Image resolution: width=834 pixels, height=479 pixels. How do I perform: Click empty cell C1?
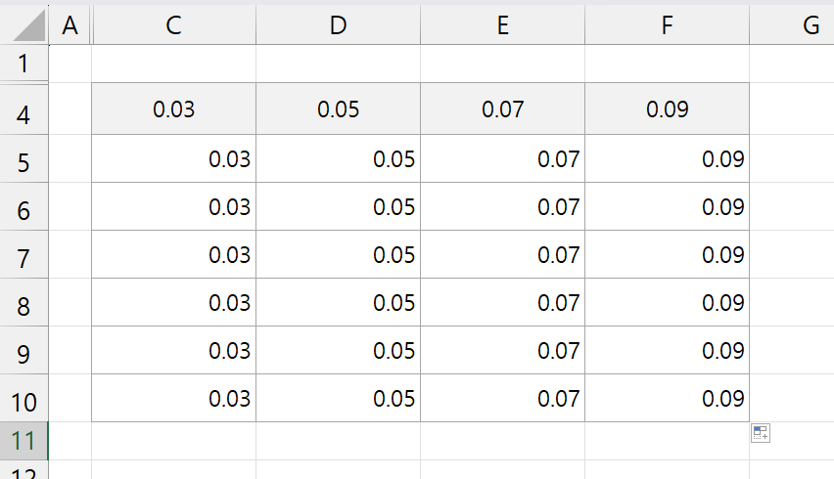click(x=174, y=64)
